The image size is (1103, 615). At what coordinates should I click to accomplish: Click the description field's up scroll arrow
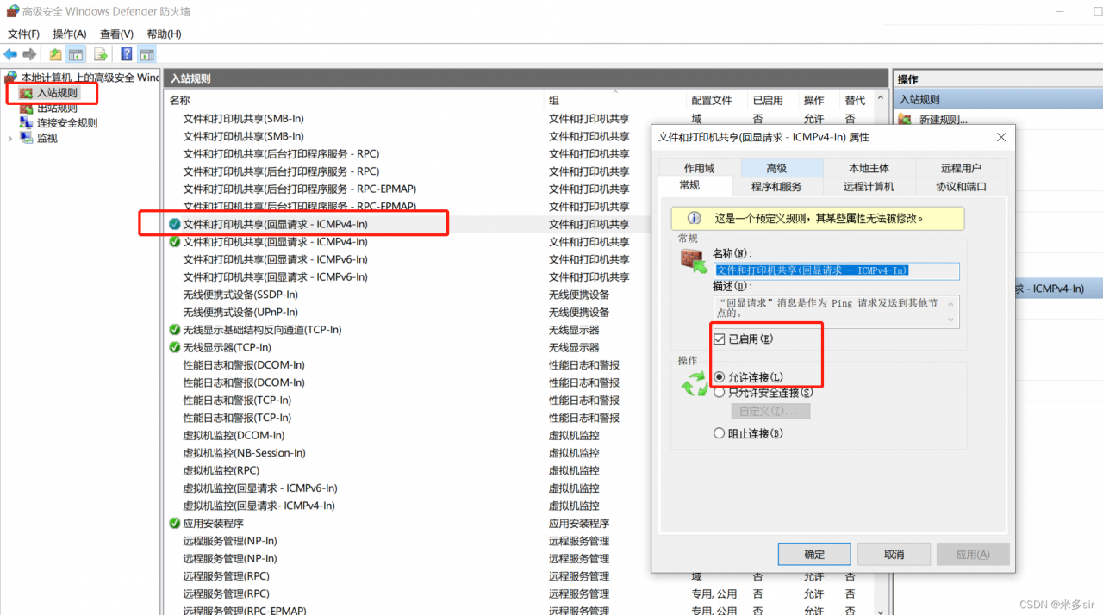[951, 303]
